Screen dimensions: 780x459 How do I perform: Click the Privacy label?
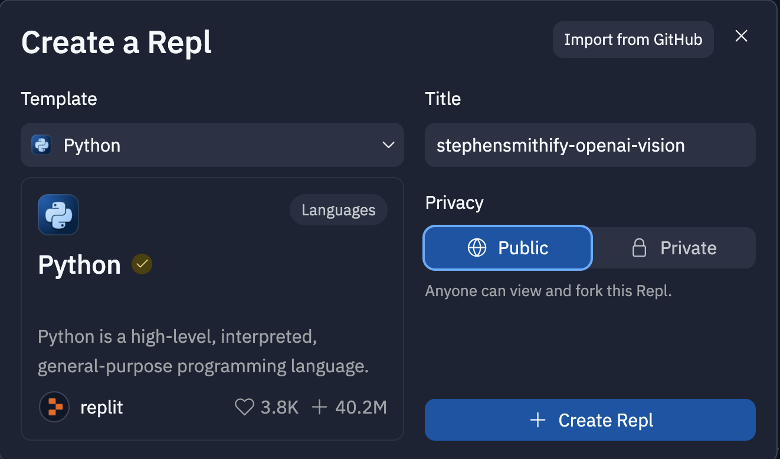coord(454,203)
